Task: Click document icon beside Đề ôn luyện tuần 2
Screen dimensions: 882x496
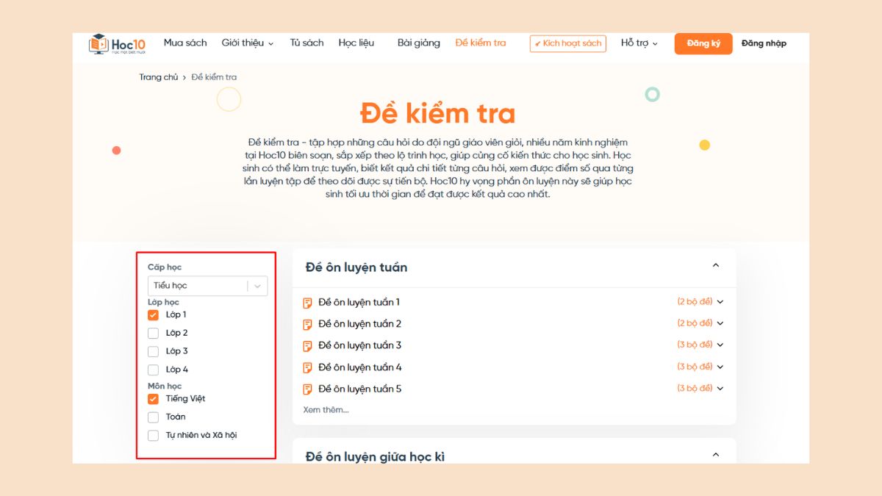Action: point(308,324)
